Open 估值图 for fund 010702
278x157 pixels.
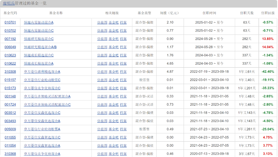(x=102, y=31)
